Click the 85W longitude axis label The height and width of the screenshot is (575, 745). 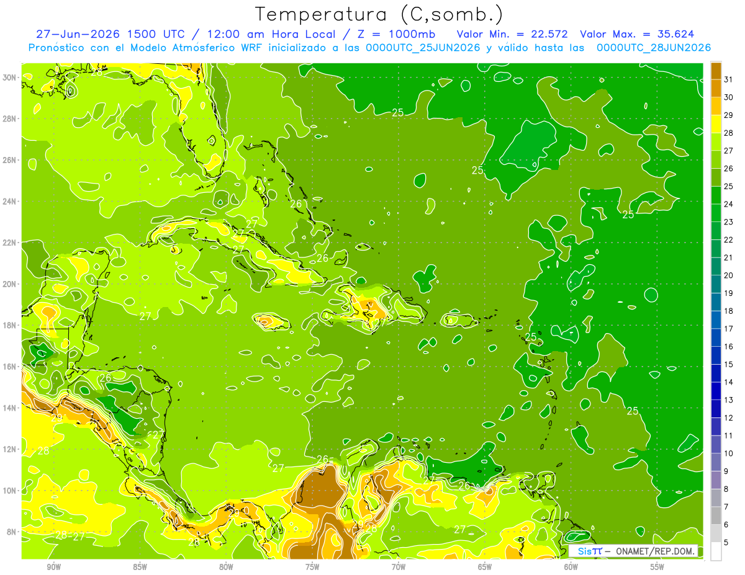pos(140,567)
